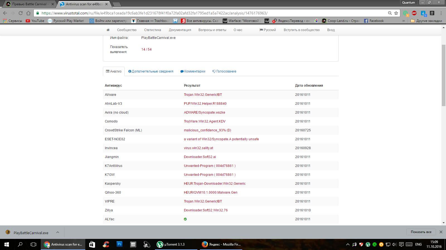Click the network icon in system tray
Screen dimensions: 446x250
(388, 244)
